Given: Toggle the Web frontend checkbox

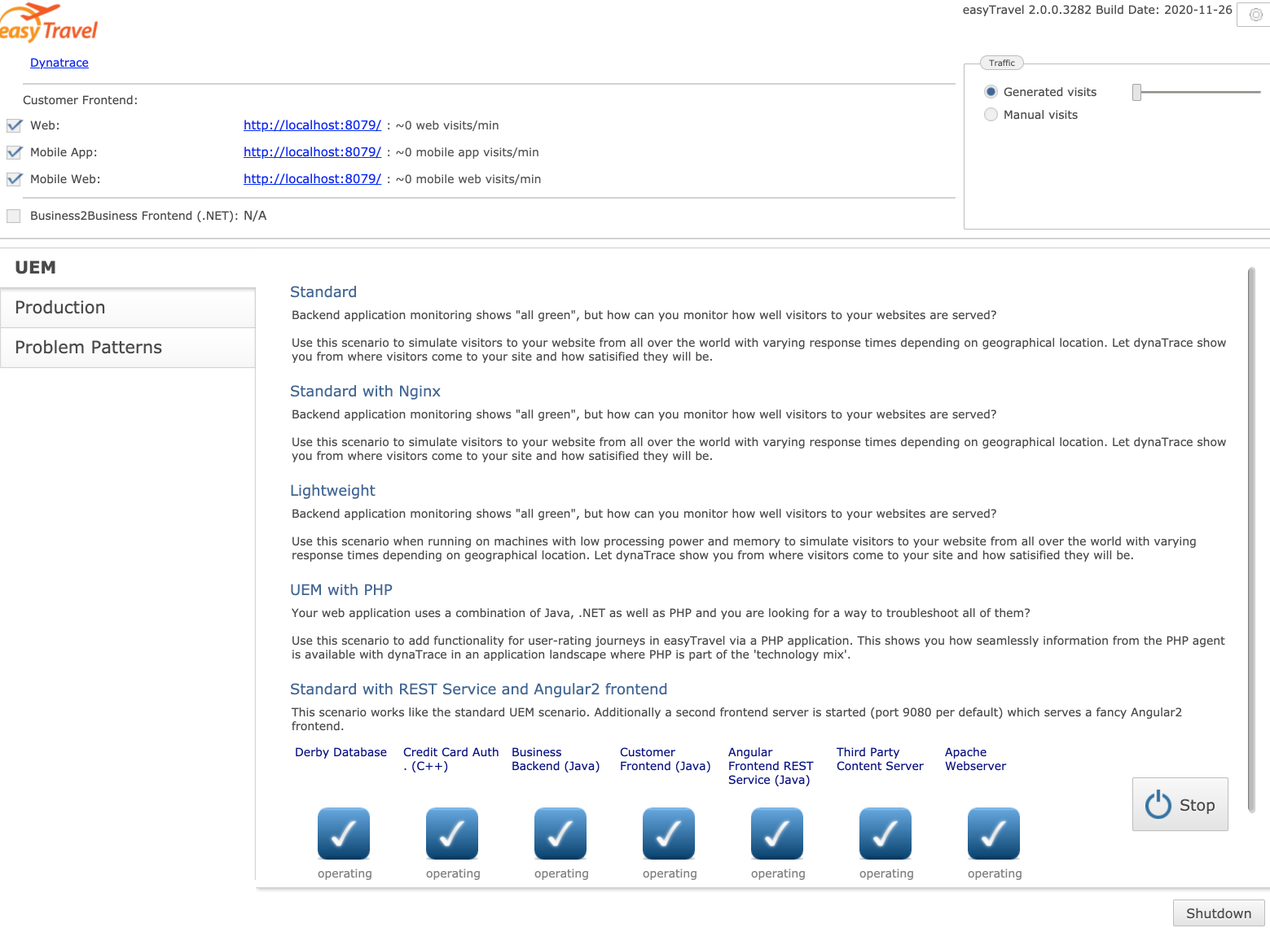Looking at the screenshot, I should [14, 125].
